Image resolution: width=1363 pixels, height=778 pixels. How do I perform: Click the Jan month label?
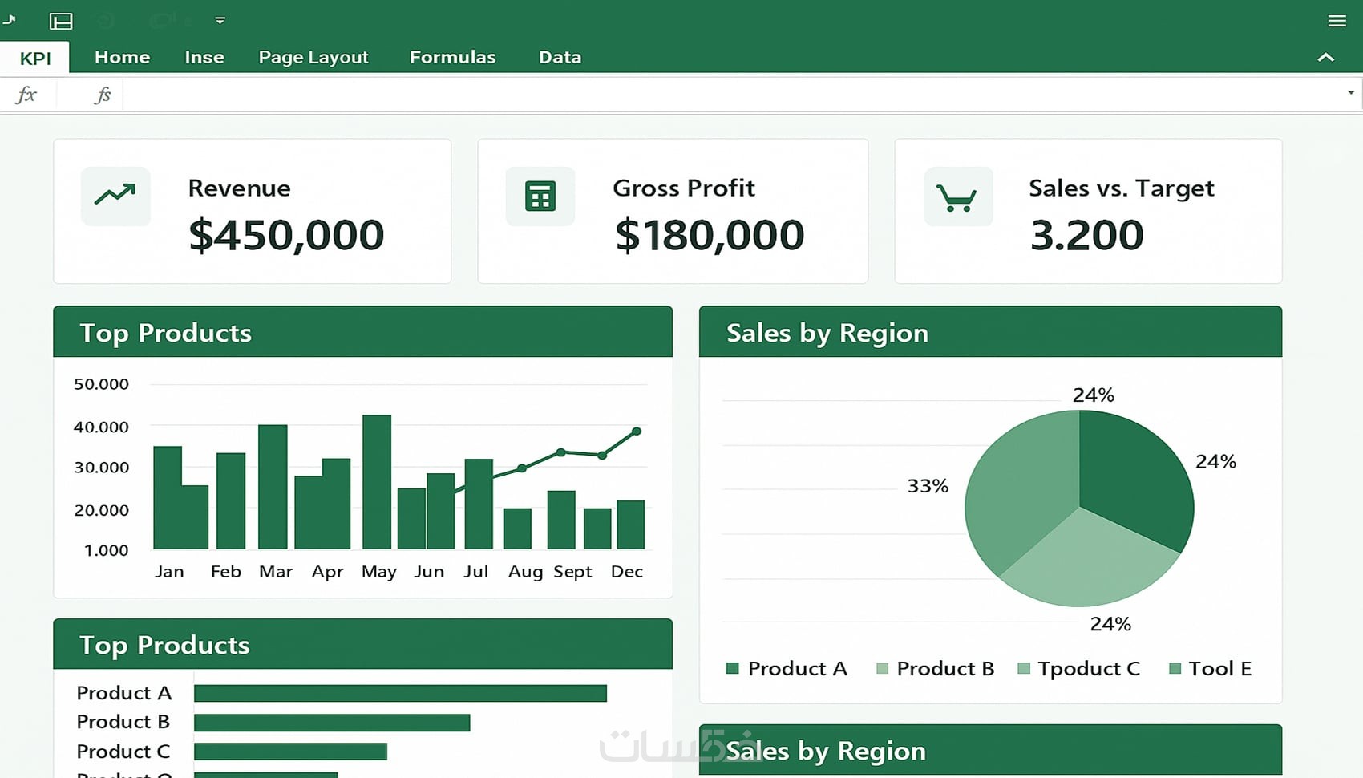[x=169, y=572]
